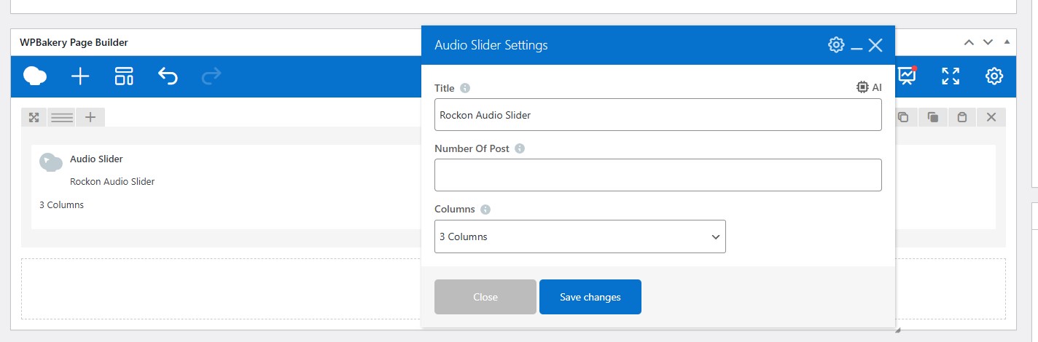Move WPBakery panel down arrow
Viewport: 1038px width, 342px height.
pyautogui.click(x=988, y=42)
